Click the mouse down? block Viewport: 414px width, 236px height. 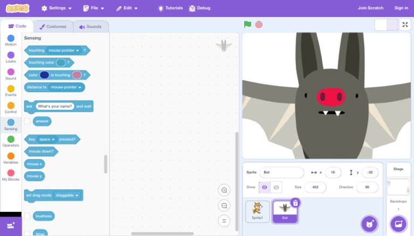coord(41,151)
